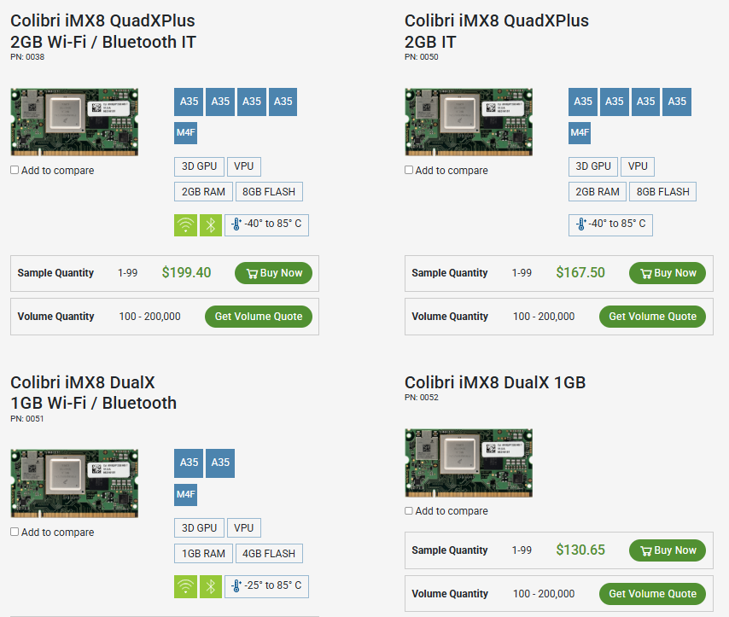729x617 pixels.
Task: Click the VPU badge on PN 0038 card
Action: [243, 166]
